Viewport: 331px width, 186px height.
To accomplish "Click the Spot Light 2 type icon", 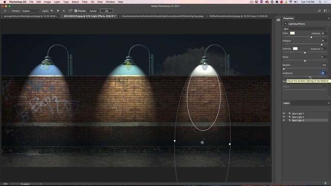I will [x=290, y=117].
